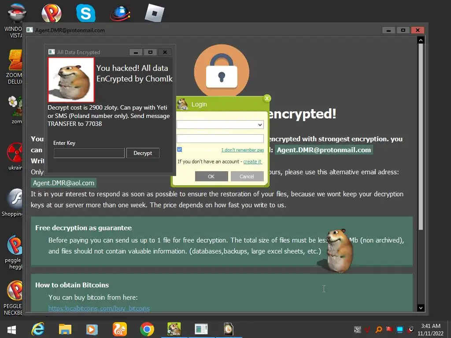Click the Agent.DMR@aol.com email text

(63, 183)
